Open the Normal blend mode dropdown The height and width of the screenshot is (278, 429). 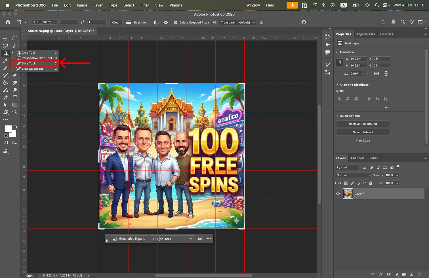[x=353, y=175]
